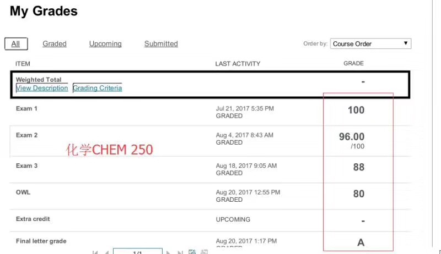Select the OWL grade item
441x254 pixels.
point(23,192)
